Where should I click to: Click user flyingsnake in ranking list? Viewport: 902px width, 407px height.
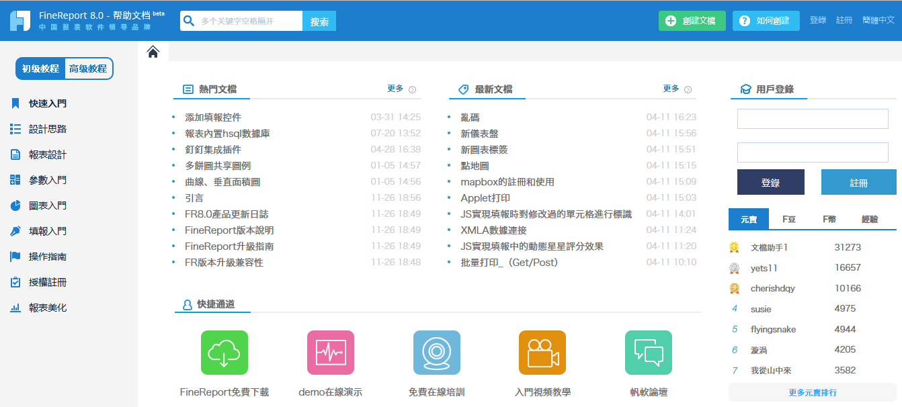773,329
